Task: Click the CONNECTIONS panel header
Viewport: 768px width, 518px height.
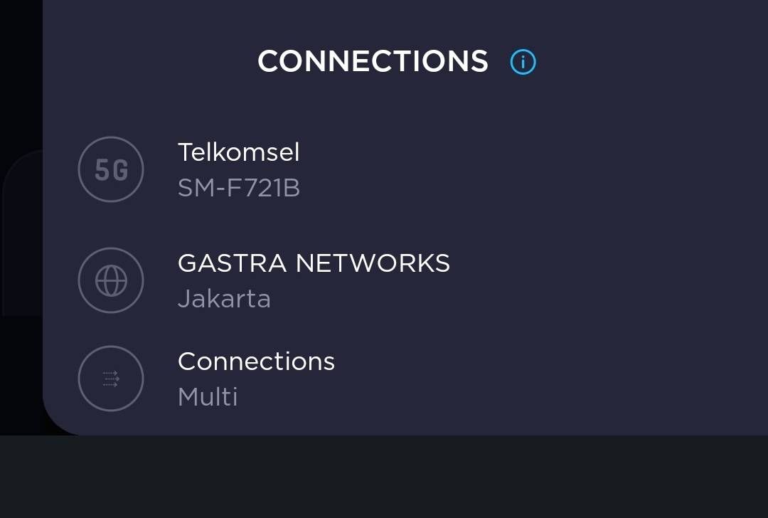Action: (x=373, y=61)
